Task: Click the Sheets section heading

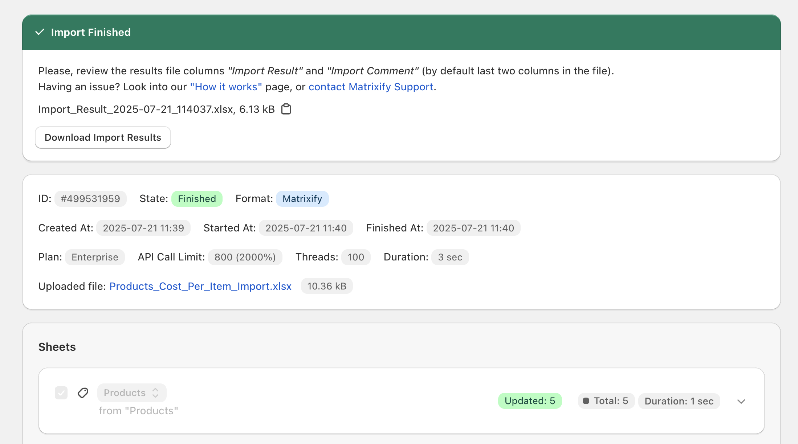Action: click(57, 347)
